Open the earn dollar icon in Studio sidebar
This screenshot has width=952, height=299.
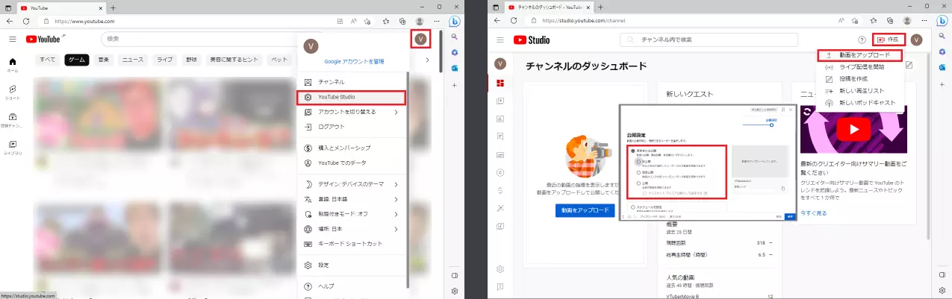[x=500, y=190]
